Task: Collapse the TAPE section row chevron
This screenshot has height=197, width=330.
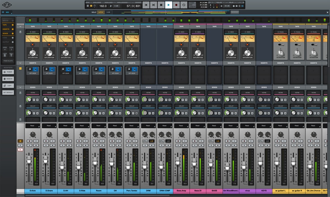Action: [20, 27]
